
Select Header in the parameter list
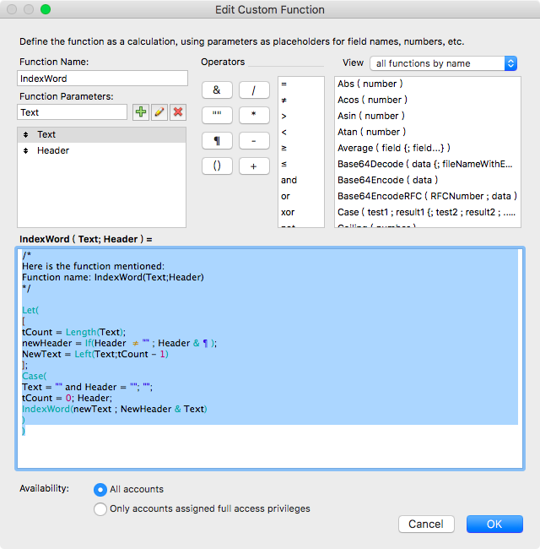pyautogui.click(x=101, y=150)
